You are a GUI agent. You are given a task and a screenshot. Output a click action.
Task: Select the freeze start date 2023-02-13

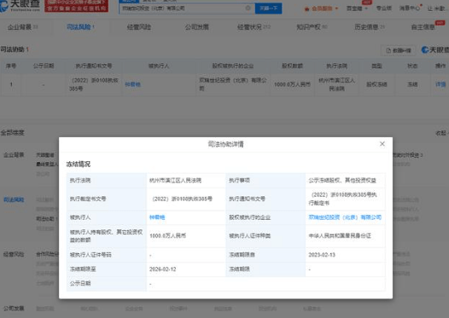click(322, 255)
